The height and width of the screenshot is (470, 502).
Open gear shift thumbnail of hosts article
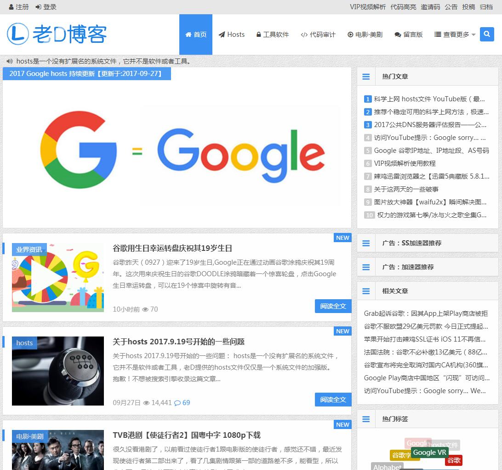pyautogui.click(x=57, y=371)
